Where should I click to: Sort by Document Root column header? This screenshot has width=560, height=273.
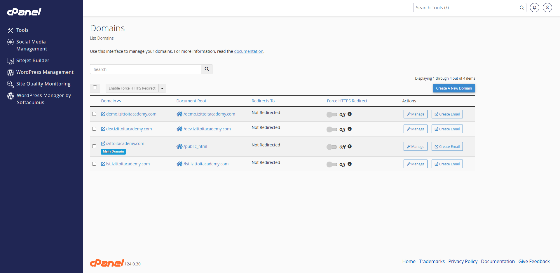tap(191, 101)
